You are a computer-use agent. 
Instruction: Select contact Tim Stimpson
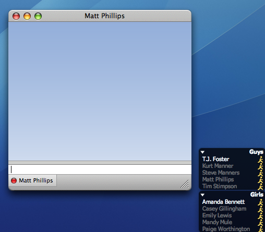(220, 186)
